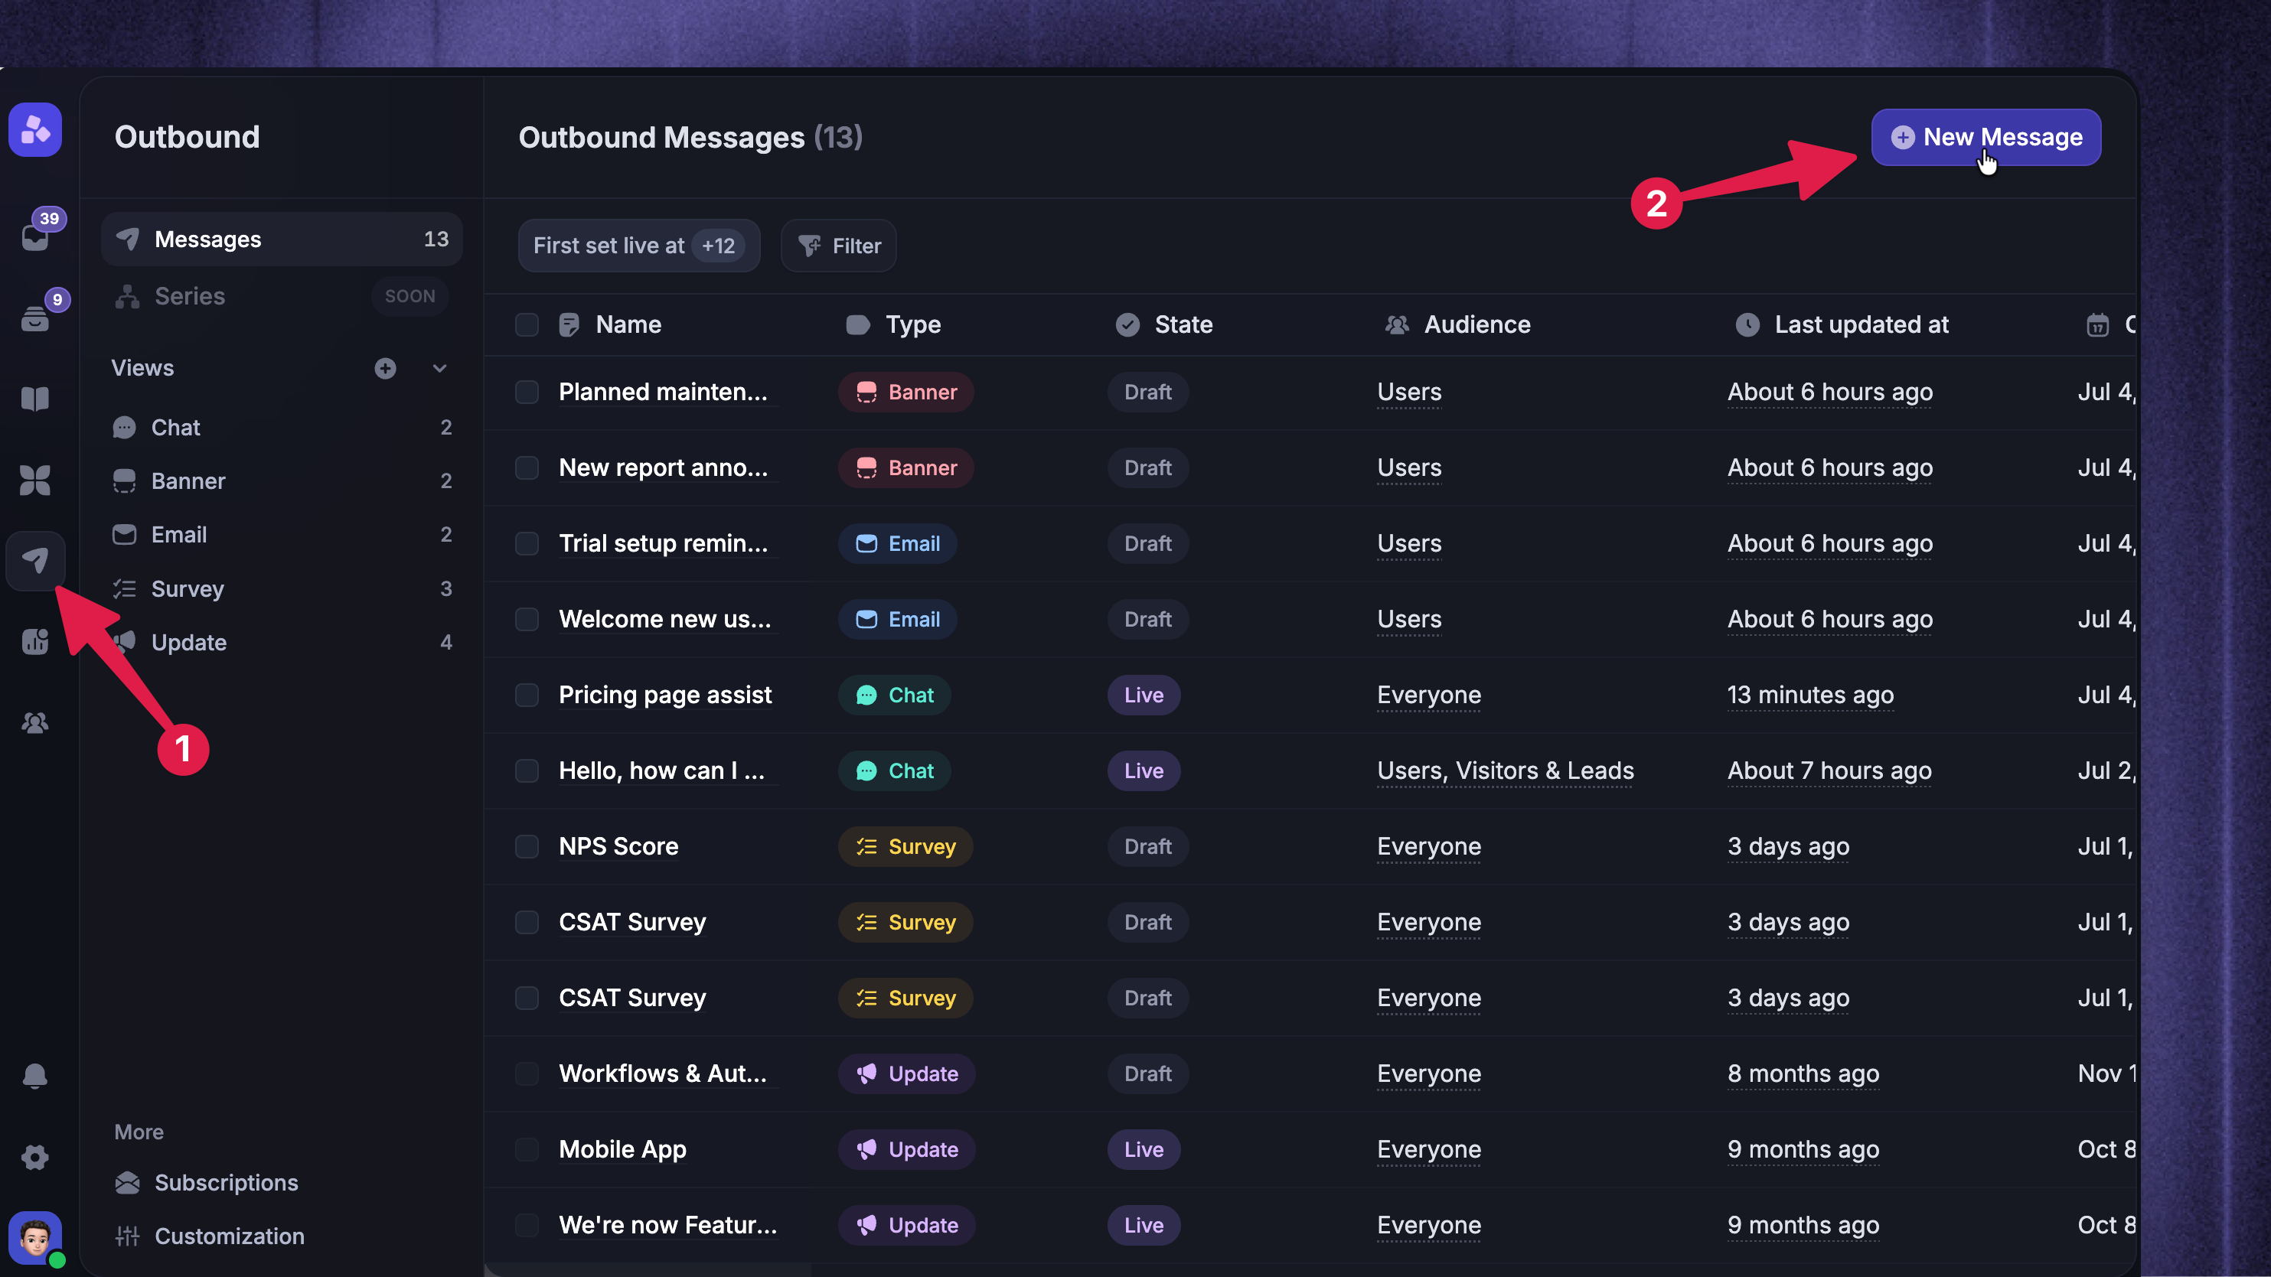Open the Planned maintenance message
Screen dimensions: 2271x1277
click(x=663, y=393)
